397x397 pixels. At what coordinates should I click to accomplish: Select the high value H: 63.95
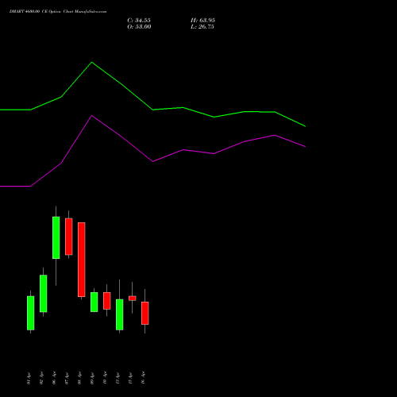(x=202, y=21)
